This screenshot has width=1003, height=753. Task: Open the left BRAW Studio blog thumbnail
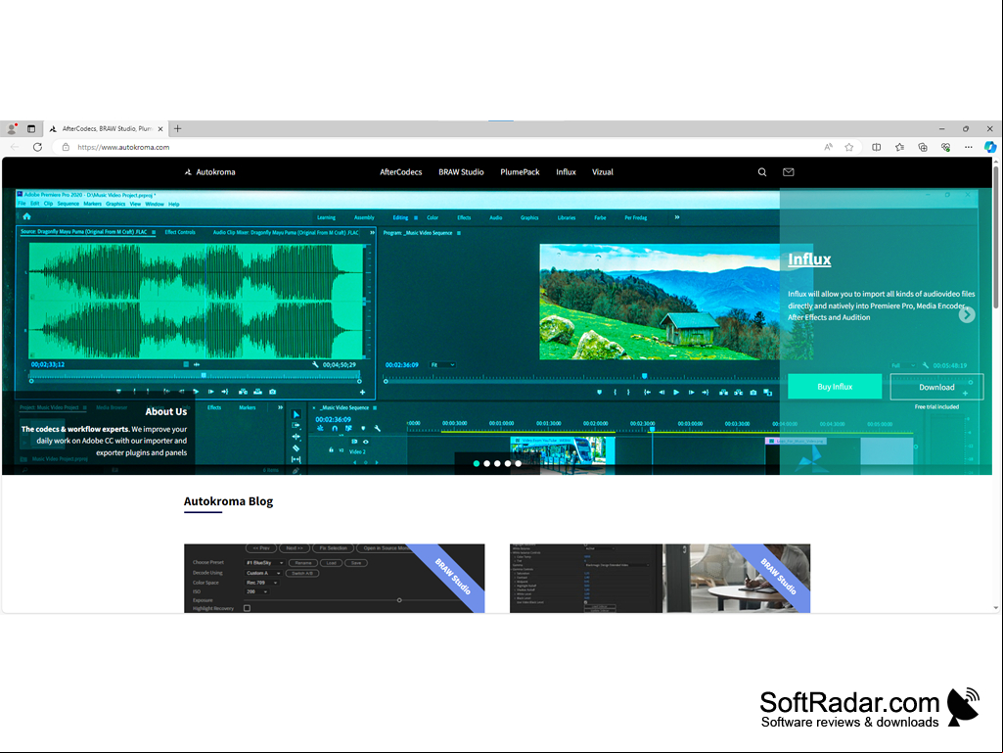334,578
